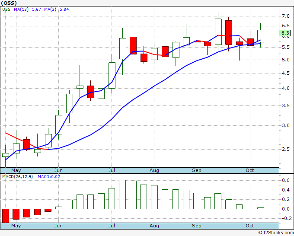The width and height of the screenshot is (294, 236).
Task: Click the 6.5 price axis label
Action: [x=286, y=26]
